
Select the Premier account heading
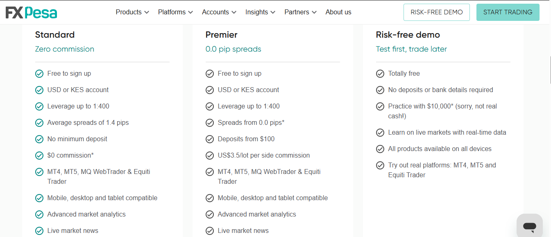click(222, 35)
